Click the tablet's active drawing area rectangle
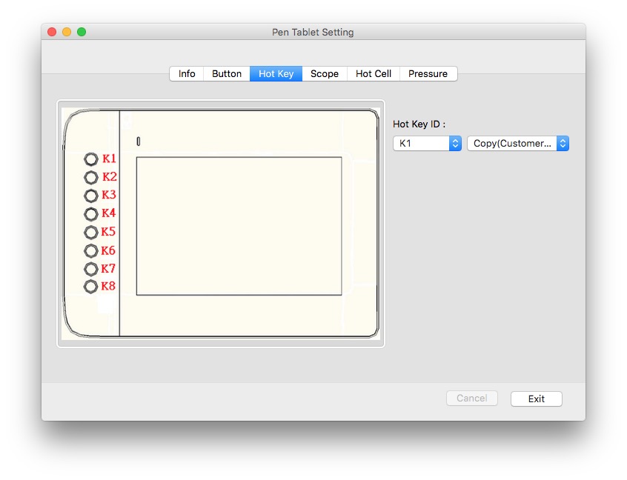The width and height of the screenshot is (627, 480). point(239,226)
